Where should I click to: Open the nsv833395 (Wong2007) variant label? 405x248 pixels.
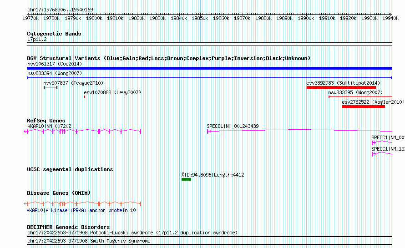355,92
